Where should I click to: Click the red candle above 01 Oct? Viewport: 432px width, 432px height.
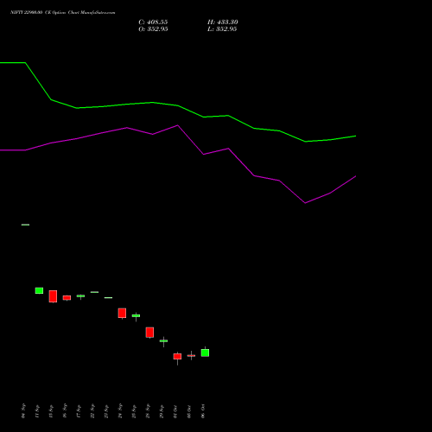(x=177, y=357)
